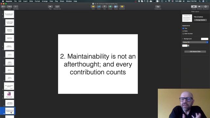Image resolution: width=210 pixels, height=118 pixels.
Task: Open Keynote Live from the toolbar
Action: click(57, 7)
